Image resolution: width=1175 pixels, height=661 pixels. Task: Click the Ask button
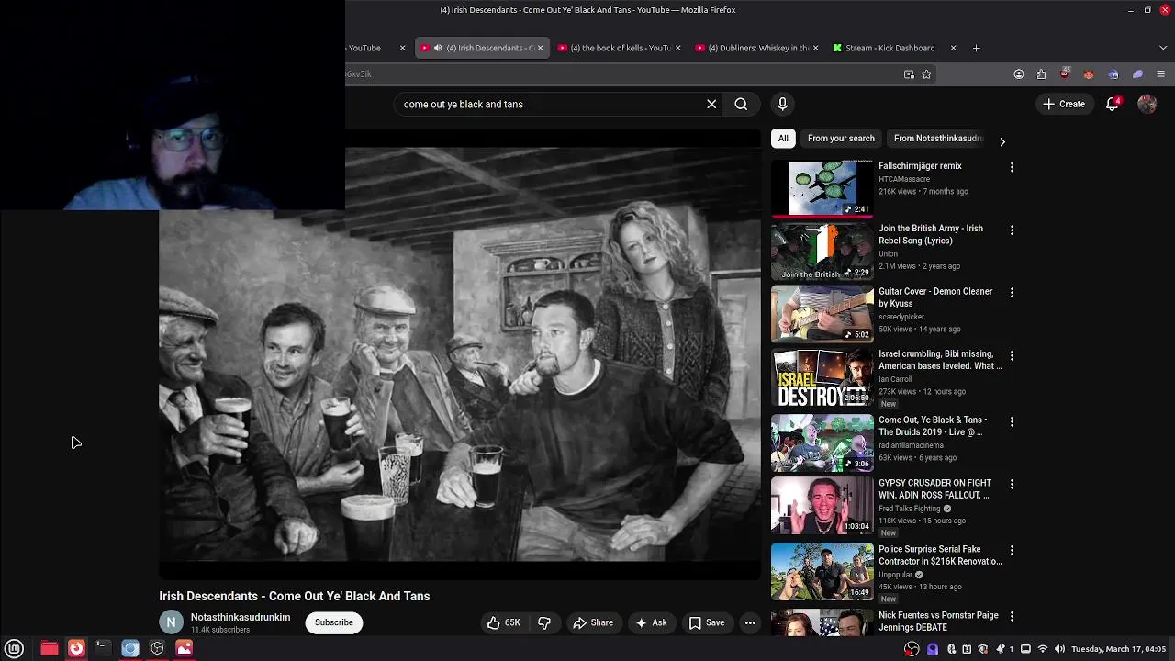click(x=651, y=622)
